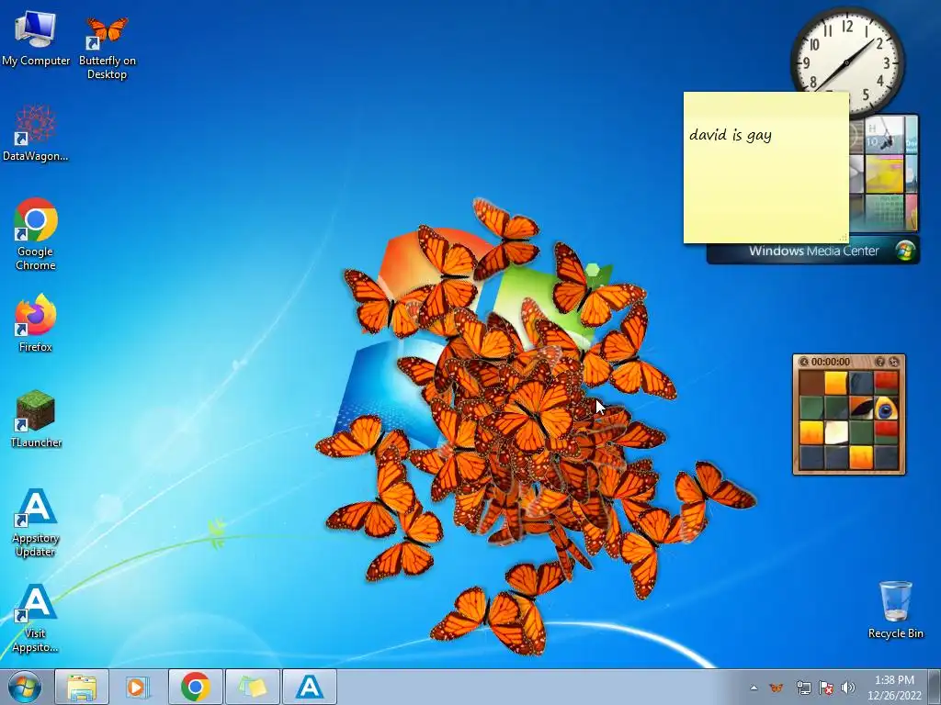Select the DataWagon desktop shortcut
The image size is (941, 705).
point(36,133)
